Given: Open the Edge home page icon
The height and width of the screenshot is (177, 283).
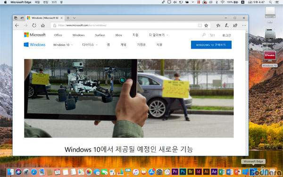Looking at the screenshot, I should pyautogui.click(x=43, y=25).
